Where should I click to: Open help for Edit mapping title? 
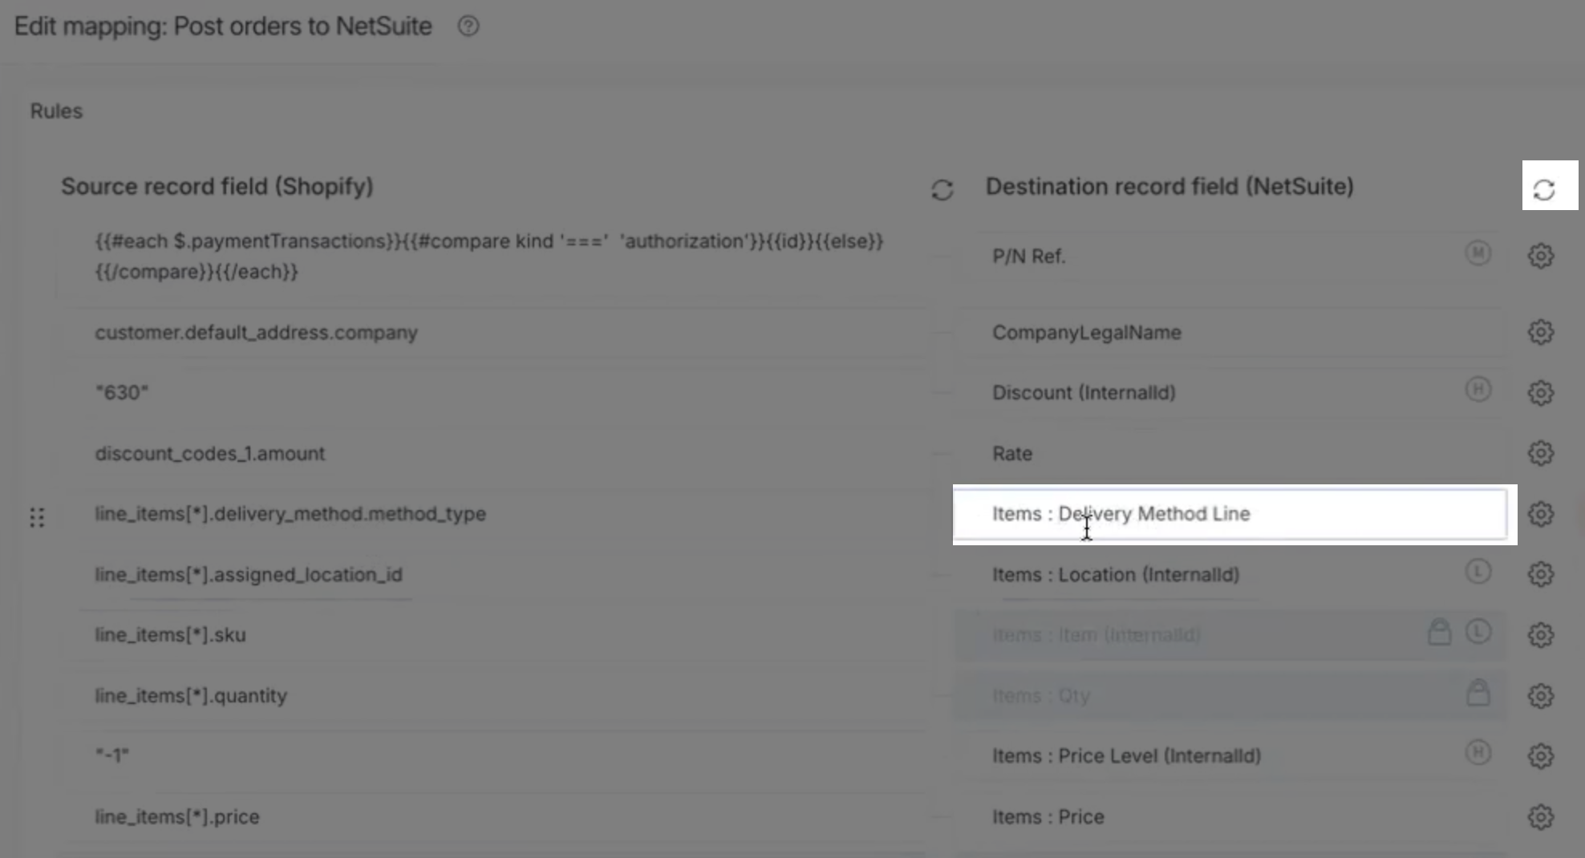468,26
